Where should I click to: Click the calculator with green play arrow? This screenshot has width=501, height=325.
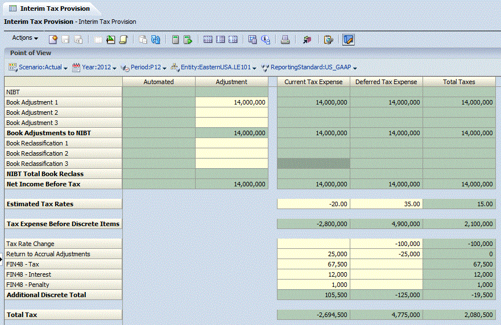(188, 40)
